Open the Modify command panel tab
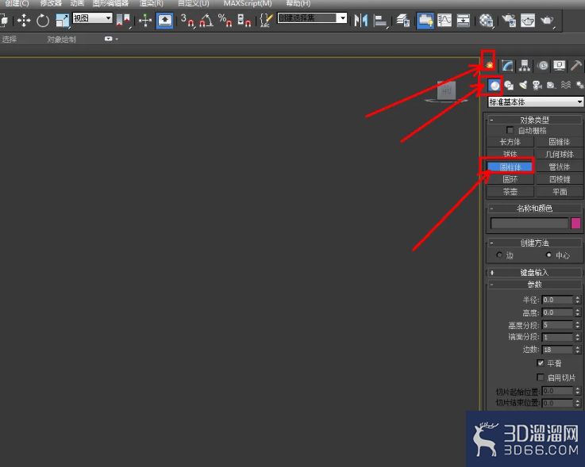This screenshot has height=467, width=585. point(507,66)
